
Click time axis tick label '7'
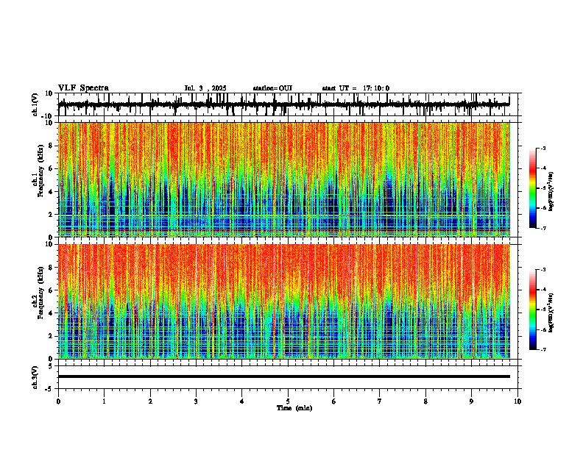pyautogui.click(x=380, y=401)
